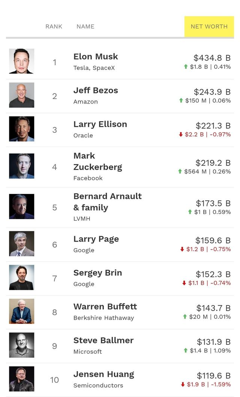Sort by the Rank column header
Viewport: 240px width, 397px height.
54,27
